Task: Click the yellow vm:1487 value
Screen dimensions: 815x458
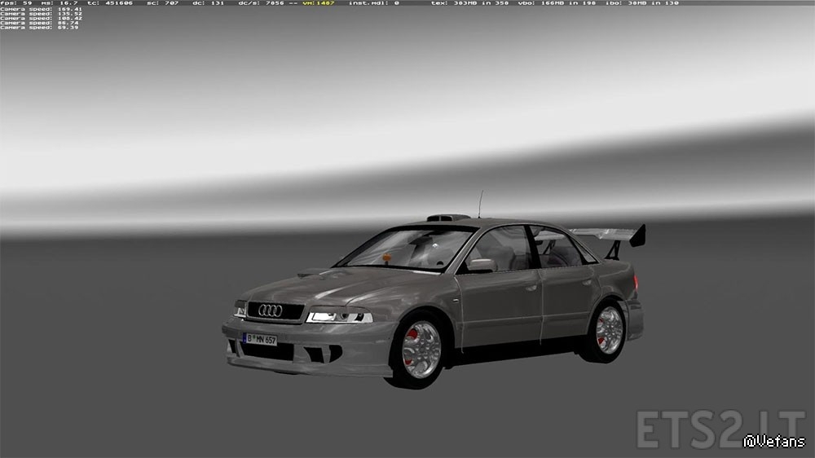Action: [x=319, y=3]
